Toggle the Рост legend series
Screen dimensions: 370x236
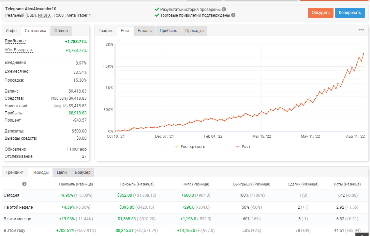[x=242, y=147]
